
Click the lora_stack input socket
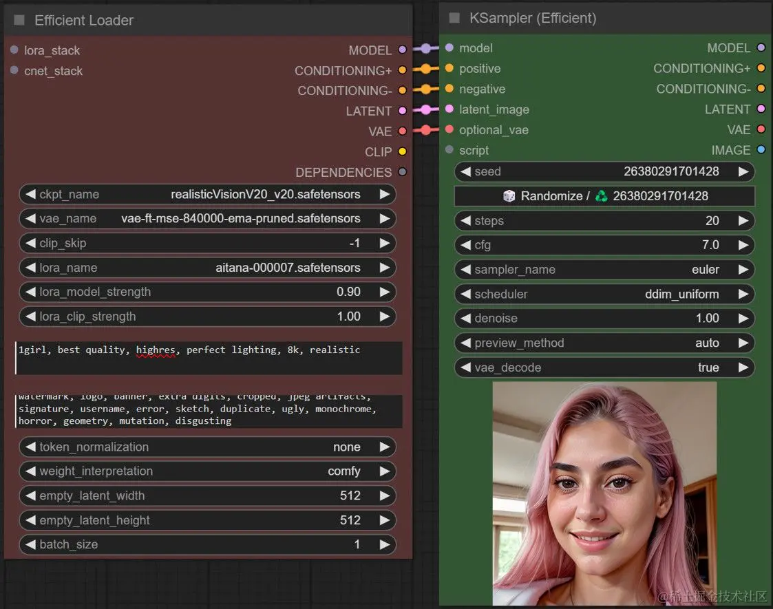point(14,50)
